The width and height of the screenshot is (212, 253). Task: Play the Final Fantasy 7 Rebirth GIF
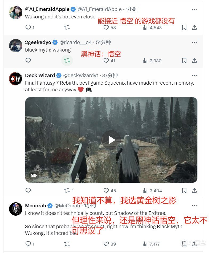click(111, 140)
